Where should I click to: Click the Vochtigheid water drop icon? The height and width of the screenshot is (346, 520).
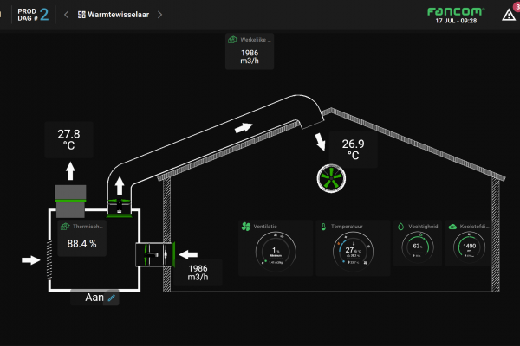point(400,227)
